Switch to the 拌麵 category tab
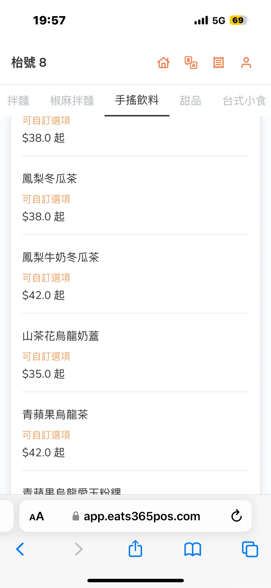 tap(18, 101)
